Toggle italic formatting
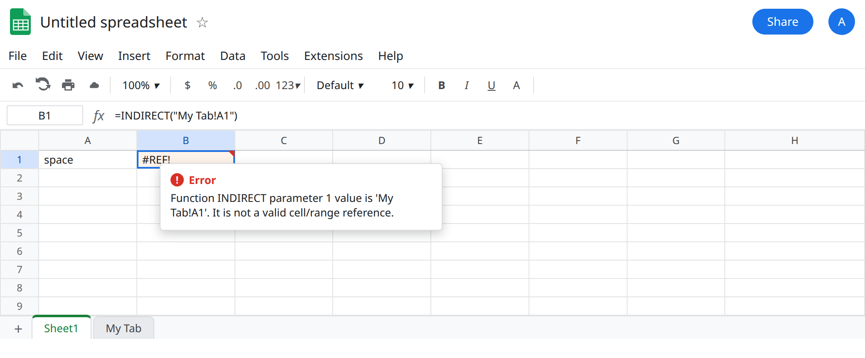 (467, 85)
